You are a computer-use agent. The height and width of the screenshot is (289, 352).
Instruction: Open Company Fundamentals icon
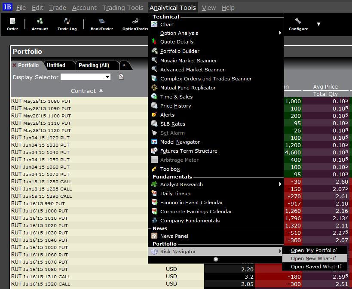click(x=154, y=220)
